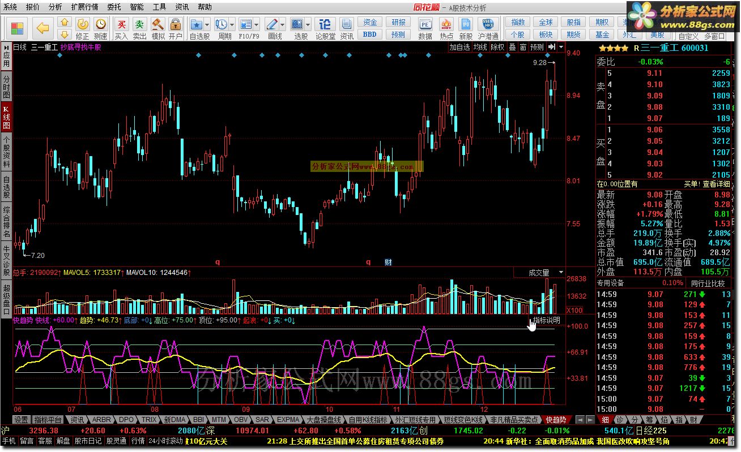Open the 报价 menu

point(33,7)
